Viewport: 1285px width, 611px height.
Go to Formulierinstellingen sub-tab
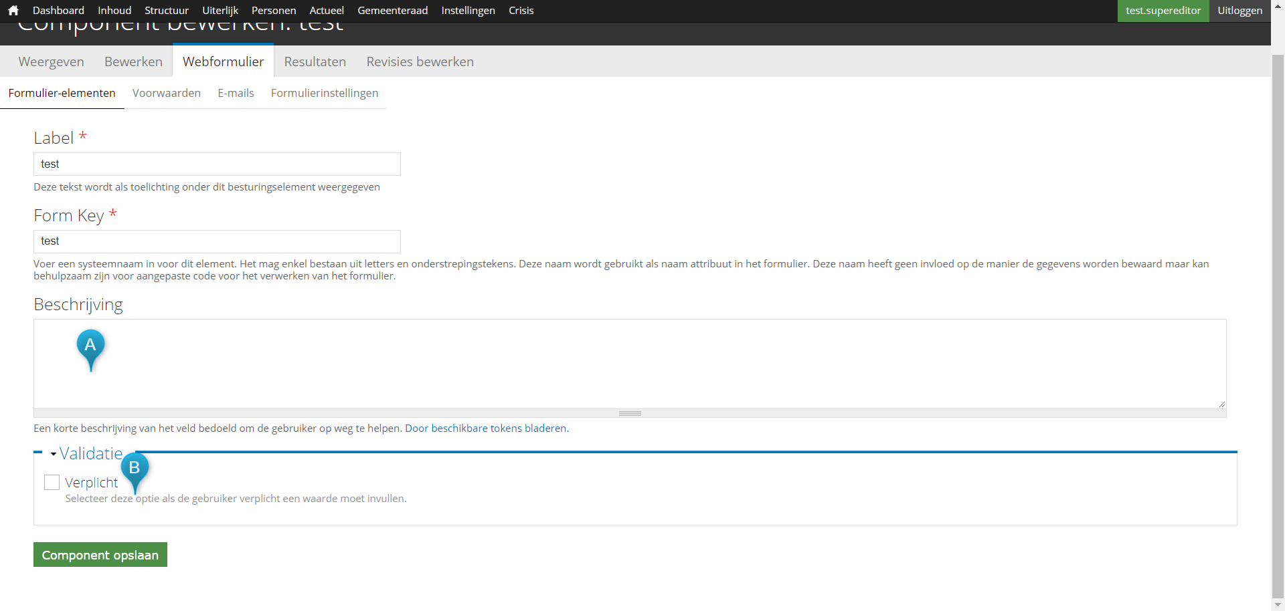[x=324, y=93]
